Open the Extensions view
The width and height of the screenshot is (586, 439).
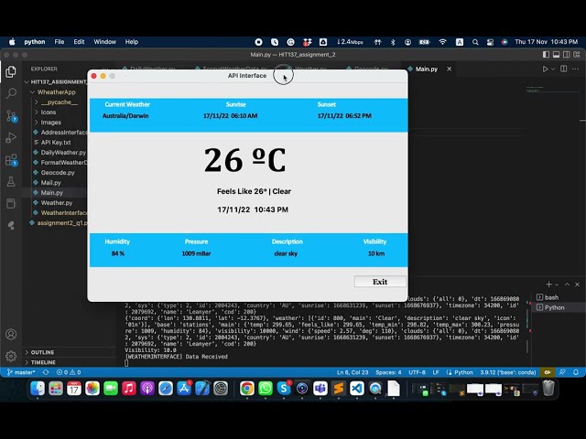click(x=11, y=160)
